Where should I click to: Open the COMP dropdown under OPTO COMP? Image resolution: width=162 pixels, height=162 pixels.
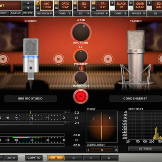(63, 13)
